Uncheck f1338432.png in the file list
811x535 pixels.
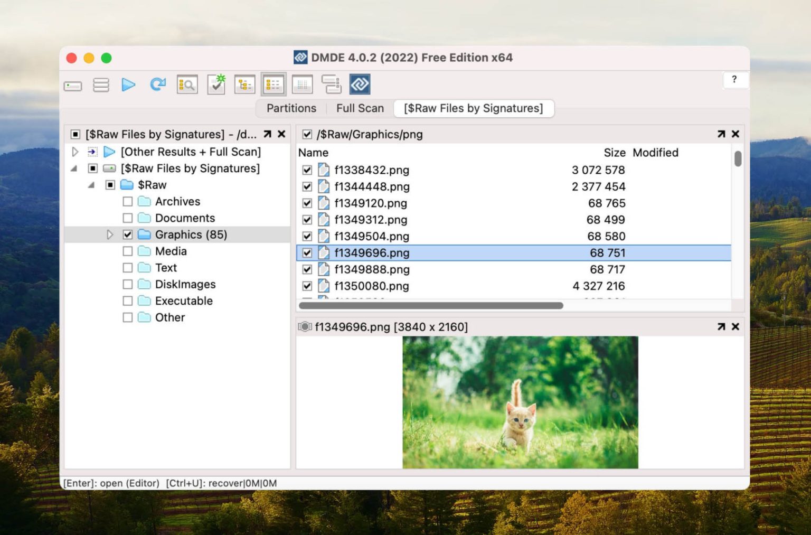(x=307, y=170)
